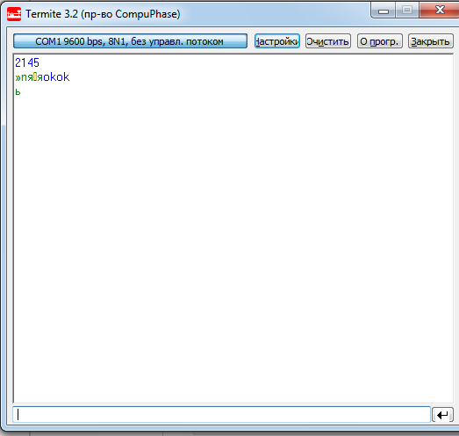Screen dimensions: 459x436
Task: Close Termite with the red X button
Action: click(x=440, y=11)
